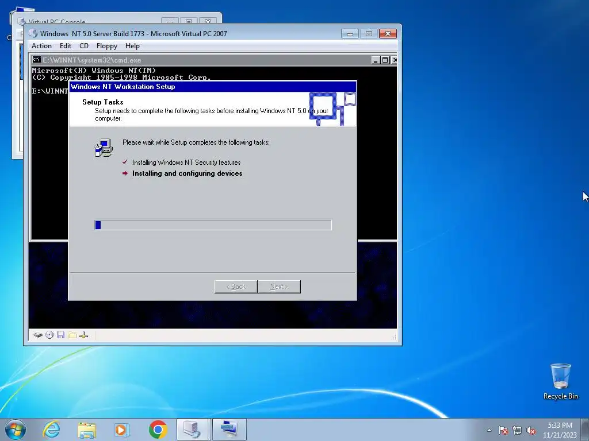The width and height of the screenshot is (589, 441).
Task: Click 'Installing and configuring devices' task text
Action: [187, 173]
